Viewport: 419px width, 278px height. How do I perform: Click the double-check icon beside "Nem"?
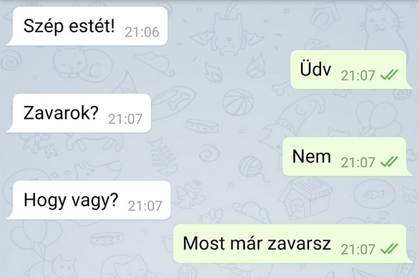click(x=389, y=162)
